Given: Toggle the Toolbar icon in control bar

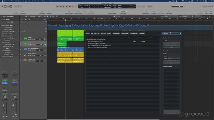Looking at the screenshot, I should click(11, 6).
